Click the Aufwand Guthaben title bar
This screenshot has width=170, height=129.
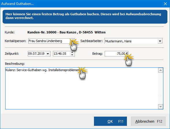(x=81, y=4)
